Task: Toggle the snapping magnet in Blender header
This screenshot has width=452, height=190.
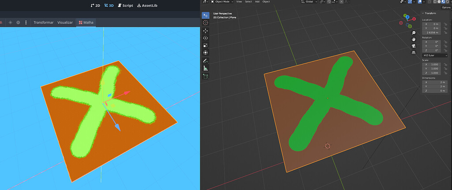Action: [329, 2]
